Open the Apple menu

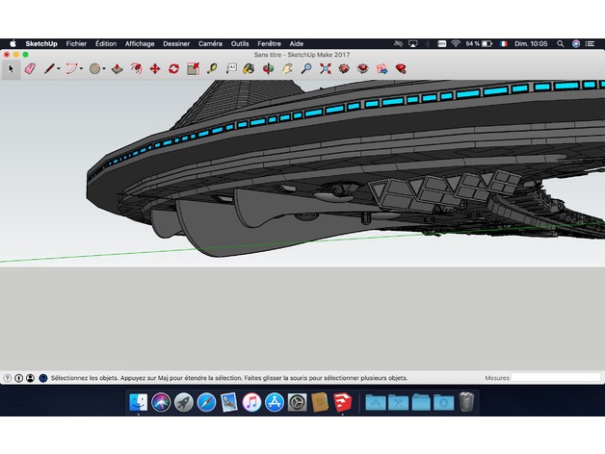13,43
